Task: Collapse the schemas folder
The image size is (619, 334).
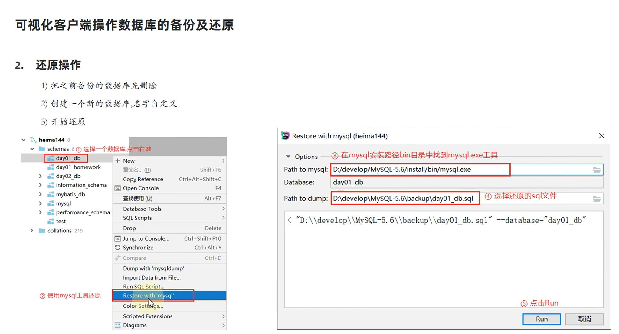Action: pyautogui.click(x=32, y=149)
